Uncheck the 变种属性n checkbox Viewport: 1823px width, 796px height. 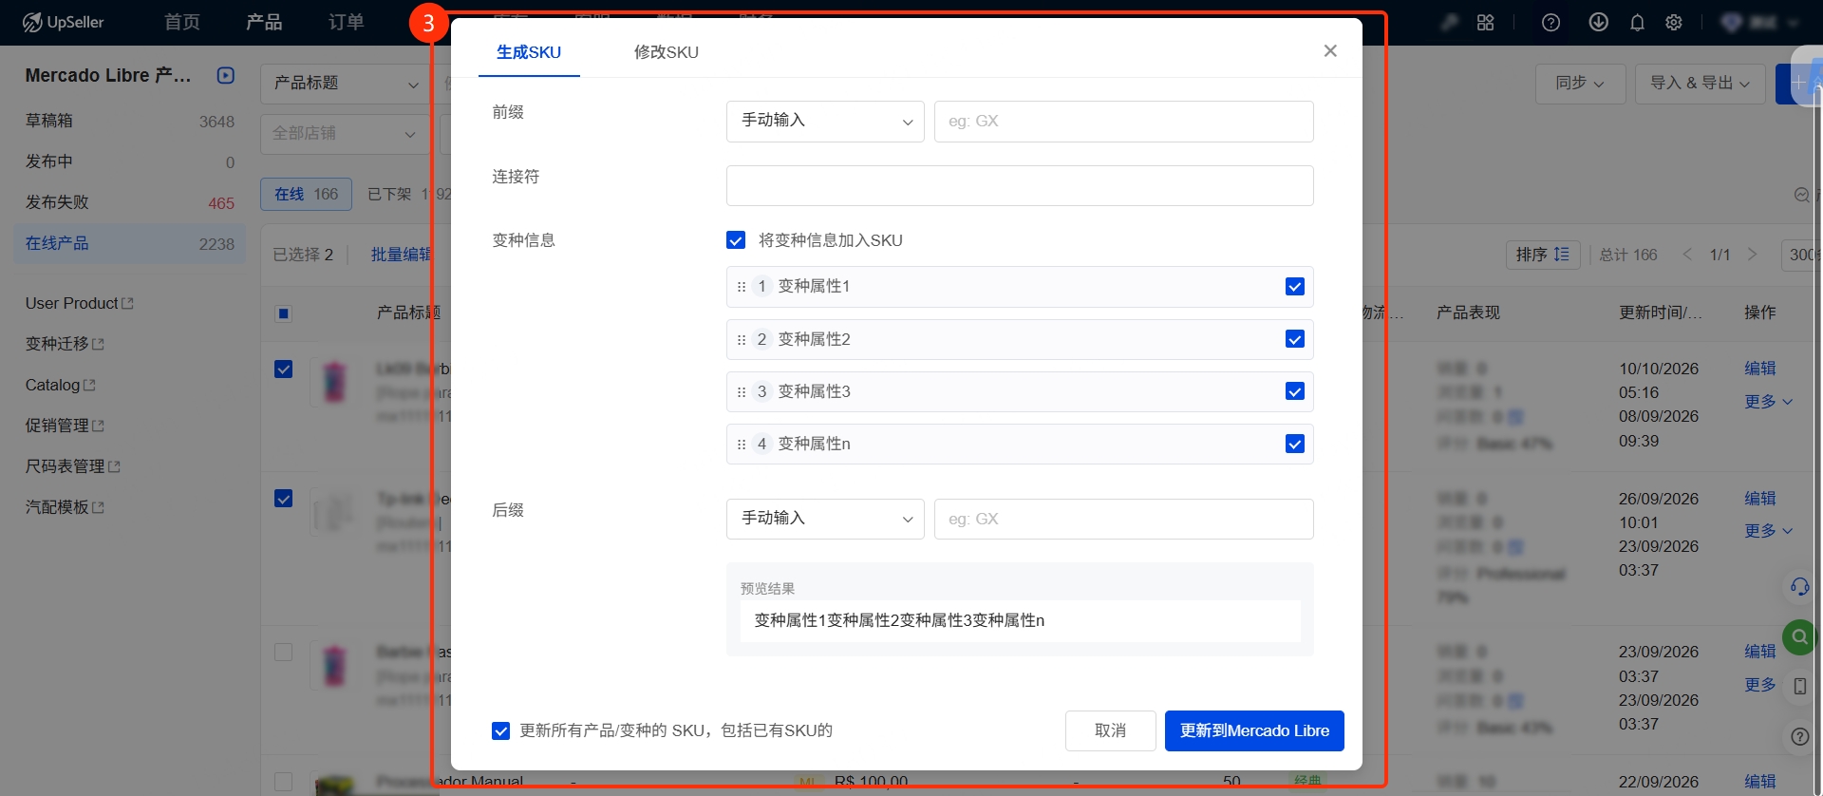(1294, 444)
